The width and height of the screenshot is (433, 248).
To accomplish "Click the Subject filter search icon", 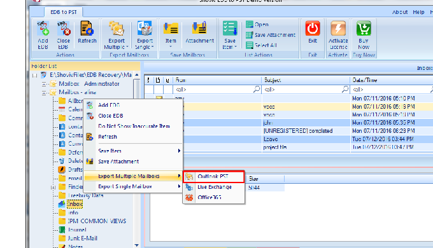I will tap(345, 89).
